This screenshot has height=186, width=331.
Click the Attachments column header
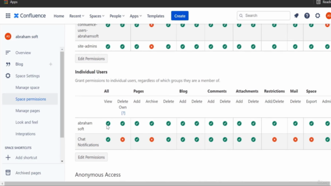click(247, 91)
